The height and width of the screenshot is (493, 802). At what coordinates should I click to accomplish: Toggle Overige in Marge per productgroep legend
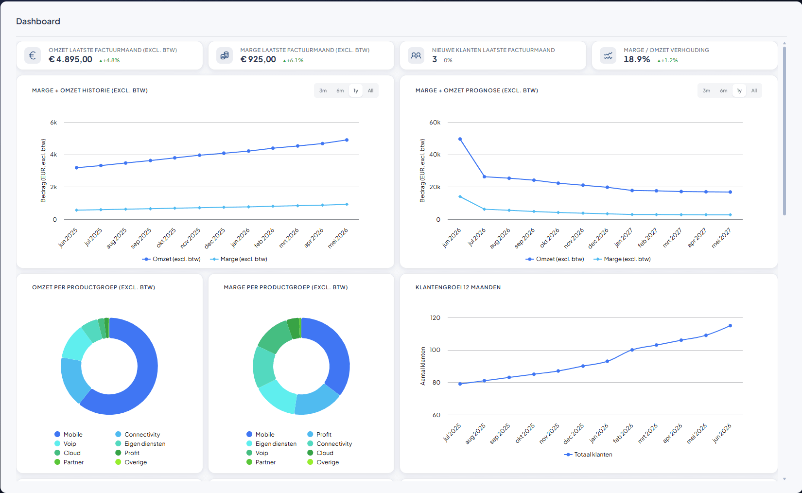[x=323, y=462]
